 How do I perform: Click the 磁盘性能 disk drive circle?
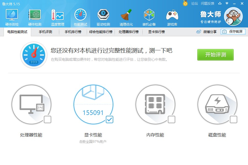pyautogui.click(x=217, y=105)
